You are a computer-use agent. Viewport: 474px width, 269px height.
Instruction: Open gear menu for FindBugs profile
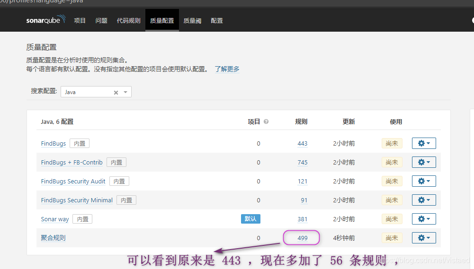pos(424,143)
